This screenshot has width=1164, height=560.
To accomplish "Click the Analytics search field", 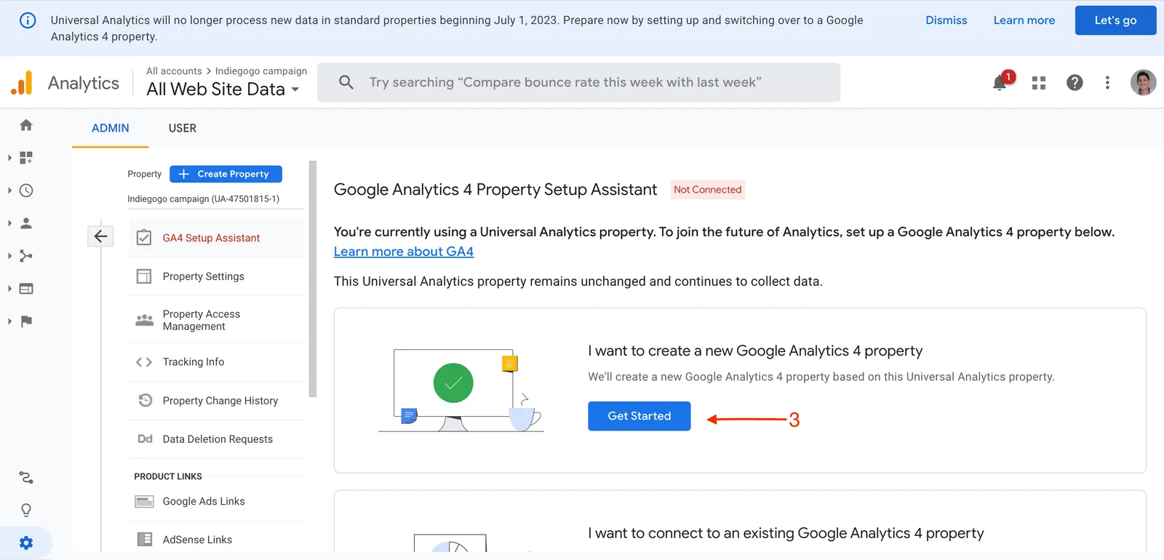I will click(x=578, y=82).
